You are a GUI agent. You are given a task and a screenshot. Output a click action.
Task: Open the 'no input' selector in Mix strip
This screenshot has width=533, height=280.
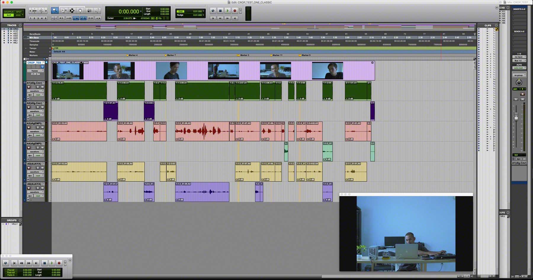pos(519,57)
